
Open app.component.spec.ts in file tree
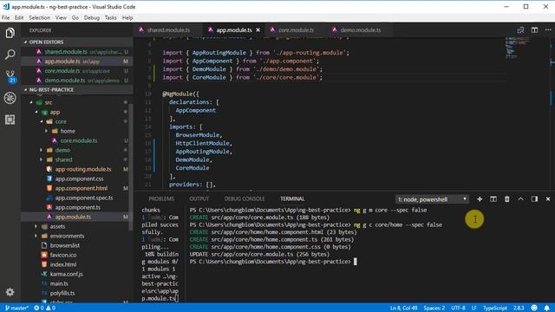pos(84,198)
